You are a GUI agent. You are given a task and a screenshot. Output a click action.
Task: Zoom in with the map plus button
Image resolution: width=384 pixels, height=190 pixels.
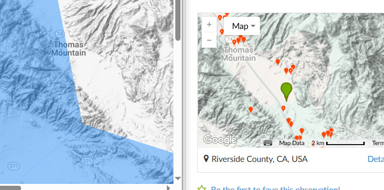(x=209, y=25)
